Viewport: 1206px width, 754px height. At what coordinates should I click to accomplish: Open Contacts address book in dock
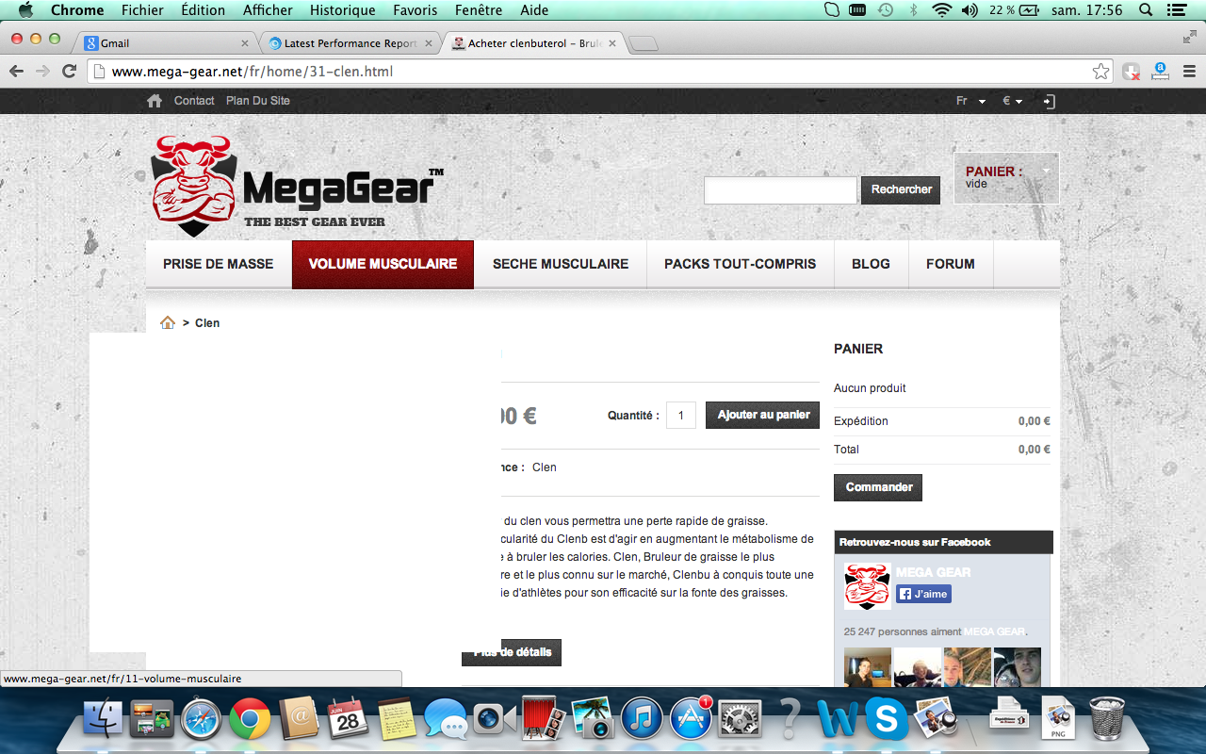tap(300, 719)
